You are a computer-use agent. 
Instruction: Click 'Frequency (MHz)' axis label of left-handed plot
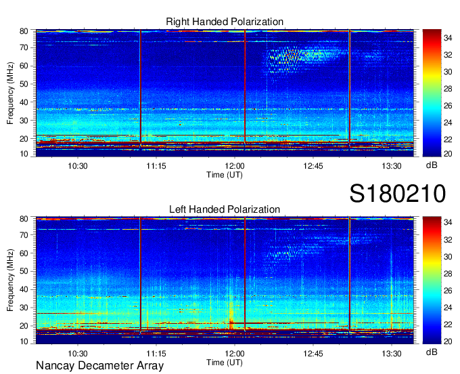click(x=10, y=280)
